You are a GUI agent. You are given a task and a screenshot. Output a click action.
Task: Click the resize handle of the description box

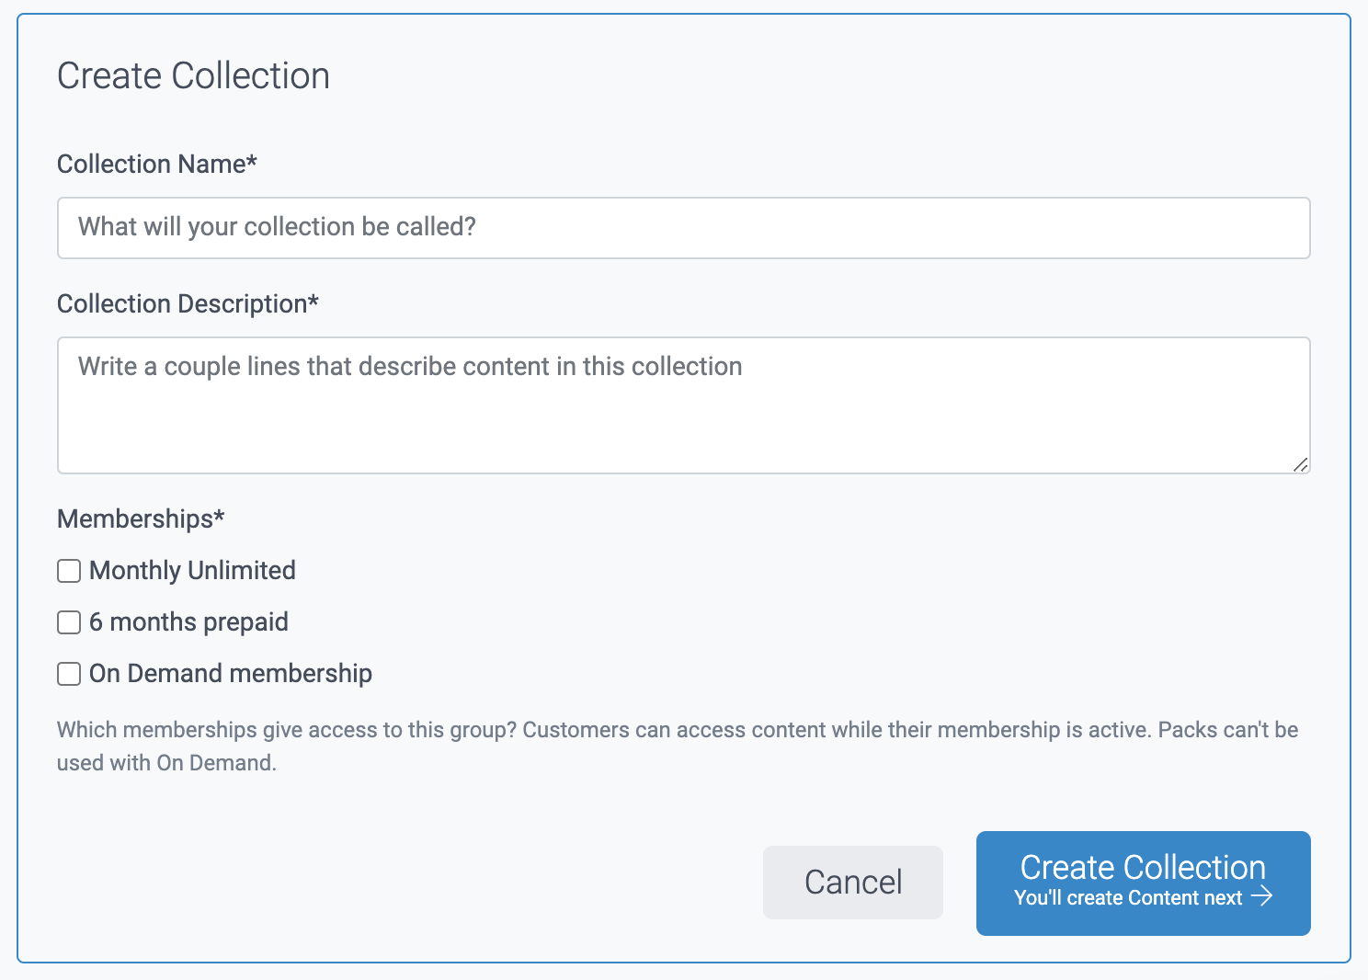(x=1304, y=466)
